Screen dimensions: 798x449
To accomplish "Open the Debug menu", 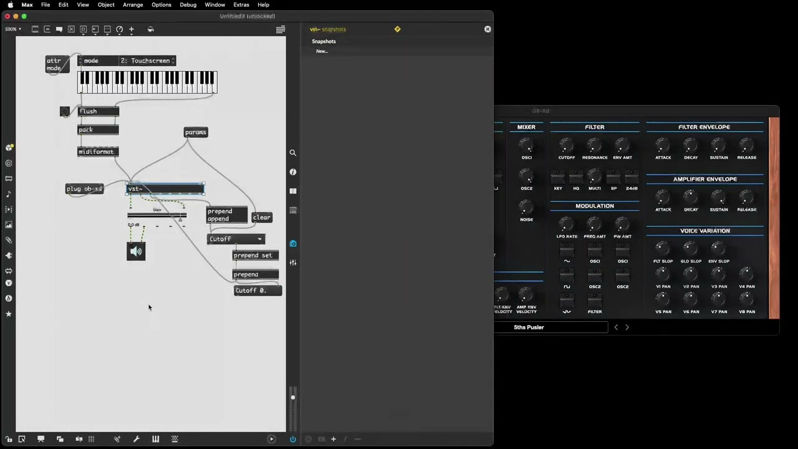I will [x=188, y=4].
